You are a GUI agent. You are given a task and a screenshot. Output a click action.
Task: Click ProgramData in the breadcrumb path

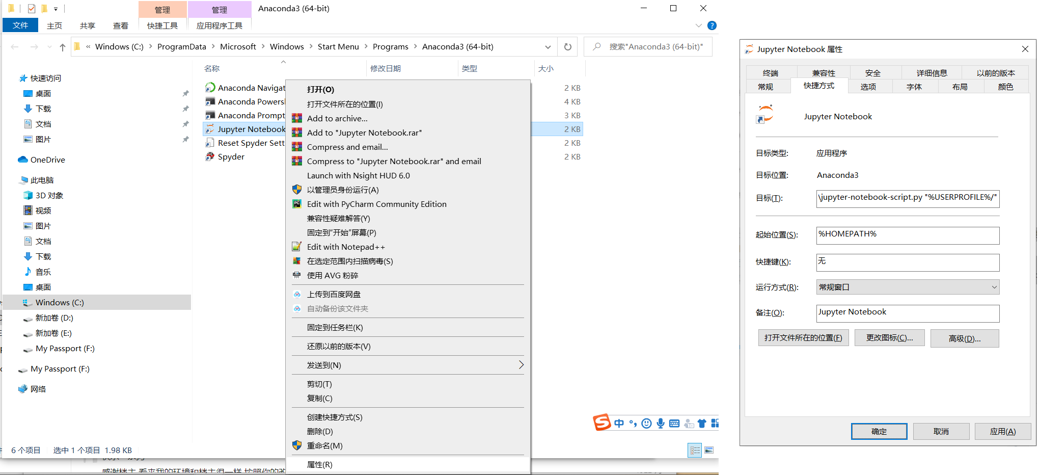[x=181, y=46]
